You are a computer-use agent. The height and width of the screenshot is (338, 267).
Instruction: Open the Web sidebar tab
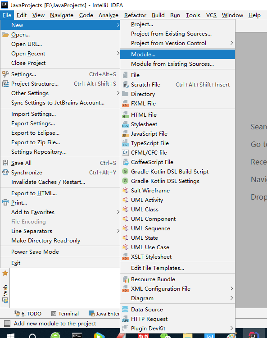5,293
